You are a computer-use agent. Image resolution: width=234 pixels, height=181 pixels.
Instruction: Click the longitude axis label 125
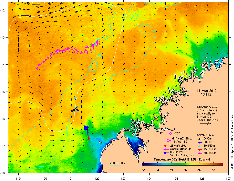tap(176, 178)
